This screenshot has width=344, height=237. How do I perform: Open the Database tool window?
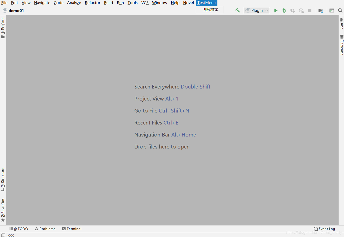pyautogui.click(x=341, y=45)
